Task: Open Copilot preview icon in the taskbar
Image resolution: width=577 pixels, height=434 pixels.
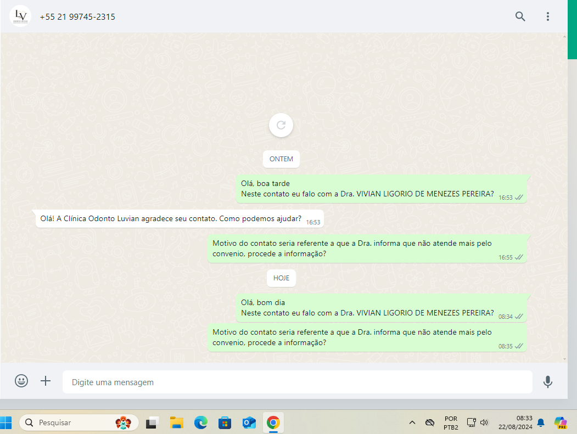Action: 561,422
